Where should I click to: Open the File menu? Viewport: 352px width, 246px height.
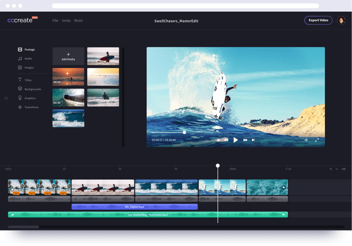tap(55, 21)
